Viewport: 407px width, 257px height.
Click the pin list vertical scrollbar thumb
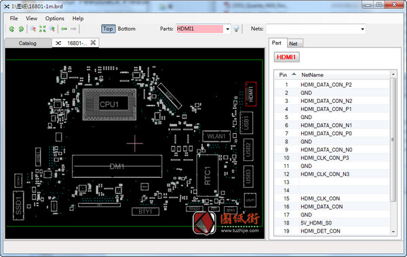(393, 140)
